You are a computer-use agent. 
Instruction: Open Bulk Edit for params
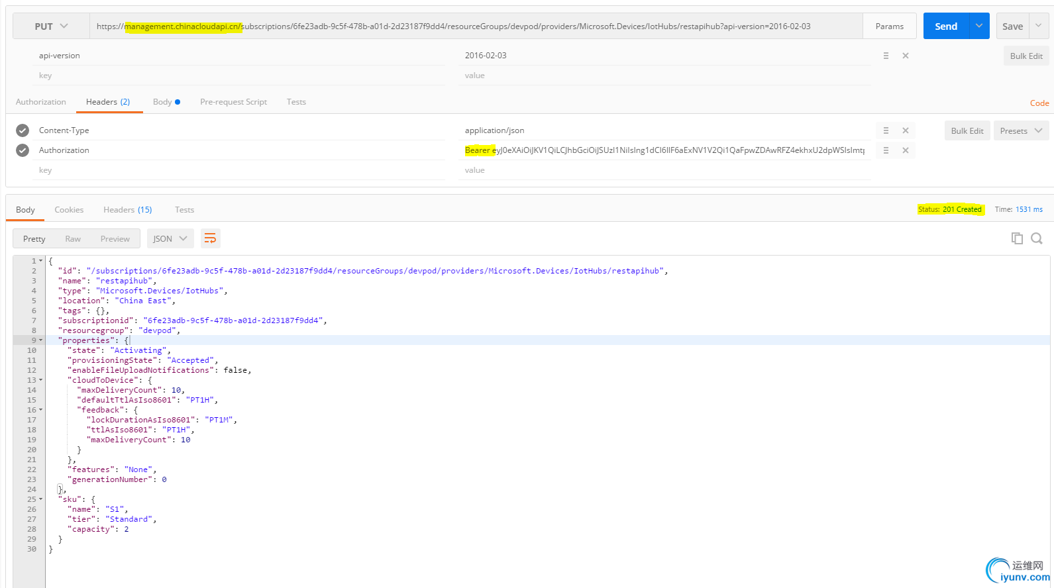[x=1026, y=56]
